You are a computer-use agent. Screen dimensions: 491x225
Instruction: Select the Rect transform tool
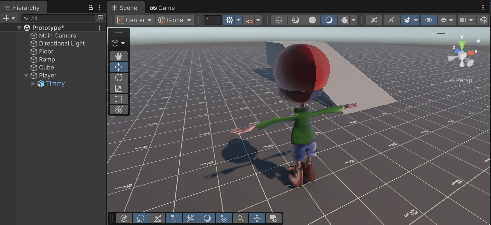(119, 99)
